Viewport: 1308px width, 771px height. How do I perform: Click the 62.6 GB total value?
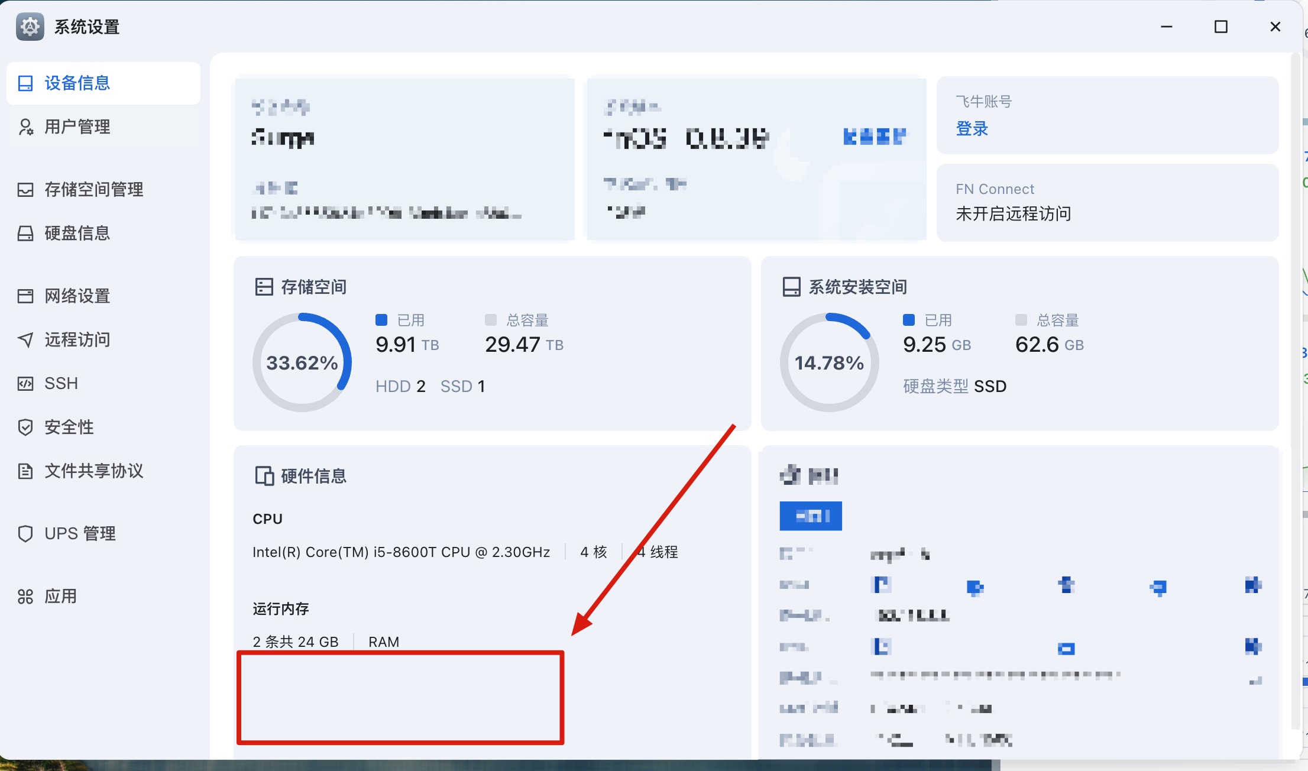[1050, 345]
